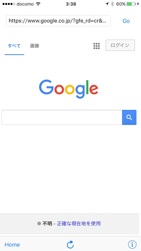This screenshot has width=141, height=251.
Task: Tap the docomo carrier label
Action: [25, 4]
